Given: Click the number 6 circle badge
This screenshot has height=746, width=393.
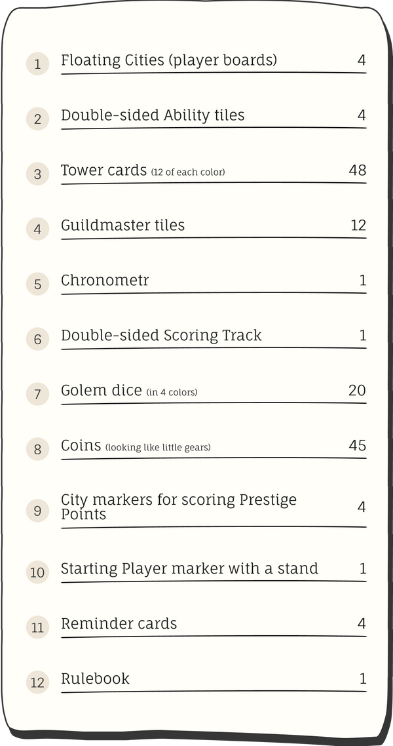Looking at the screenshot, I should [x=37, y=339].
